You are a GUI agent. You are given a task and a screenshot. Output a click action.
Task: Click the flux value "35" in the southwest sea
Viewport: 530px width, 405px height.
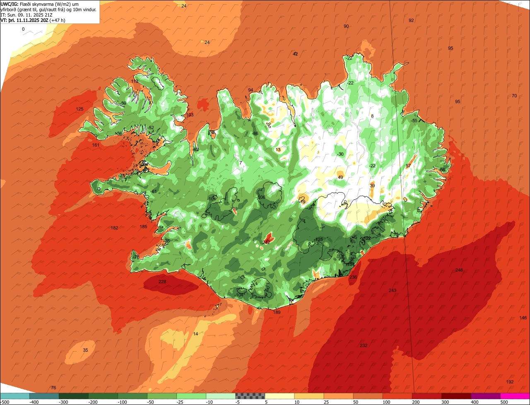[x=85, y=350]
